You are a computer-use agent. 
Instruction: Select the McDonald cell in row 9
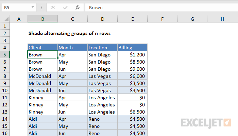pos(42,83)
